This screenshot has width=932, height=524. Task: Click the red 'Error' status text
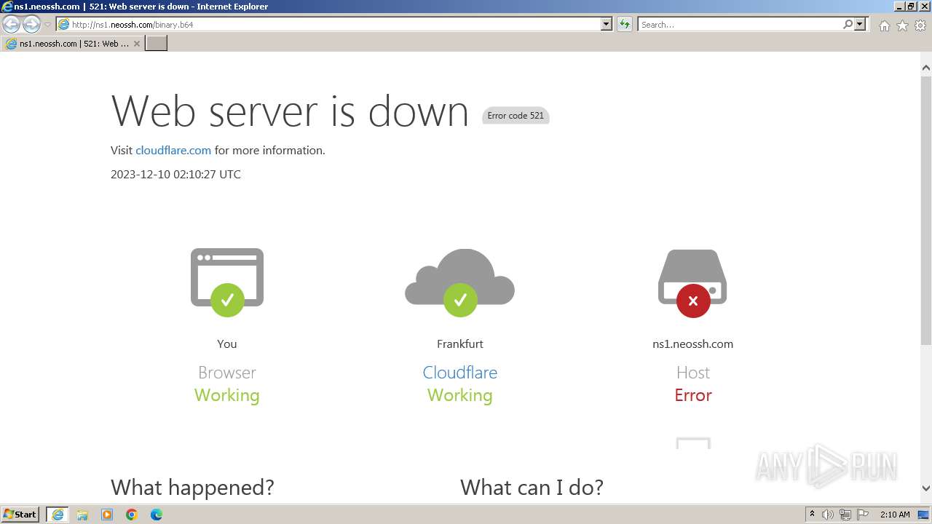point(693,395)
